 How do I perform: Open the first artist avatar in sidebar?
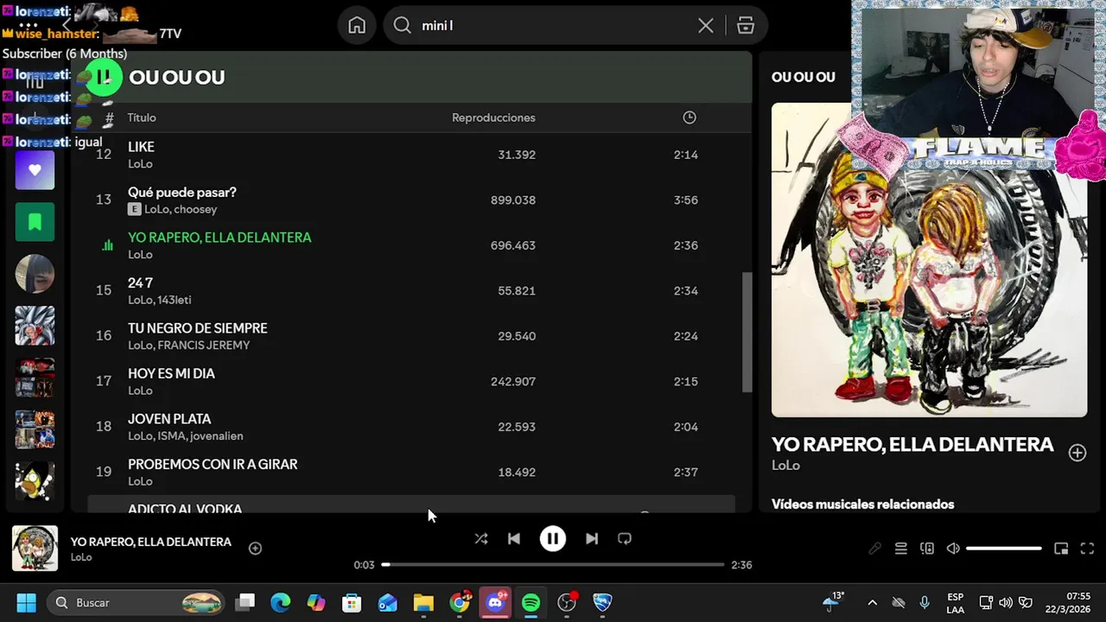click(35, 274)
